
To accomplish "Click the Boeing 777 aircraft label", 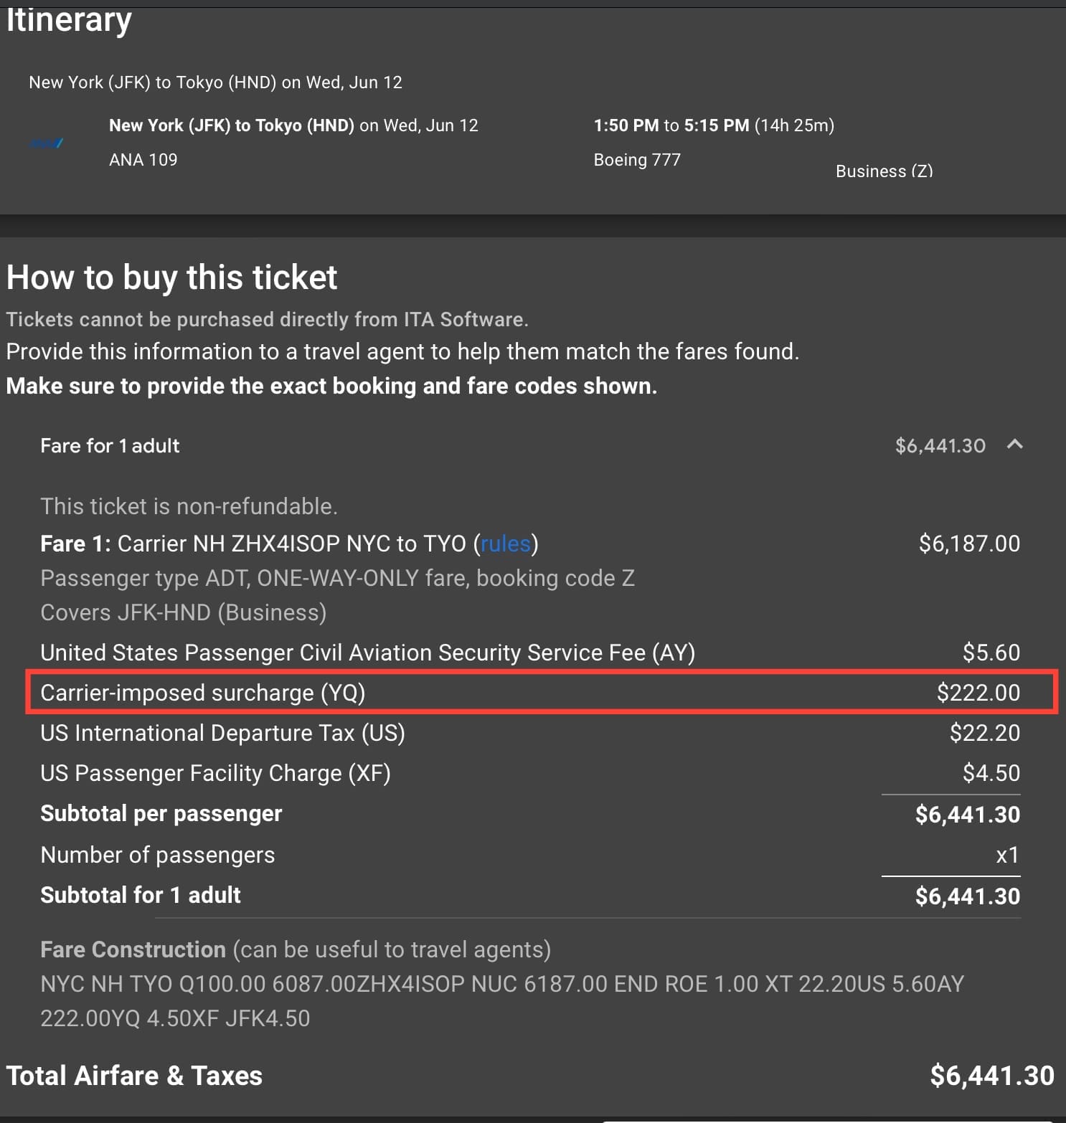I will [x=637, y=160].
